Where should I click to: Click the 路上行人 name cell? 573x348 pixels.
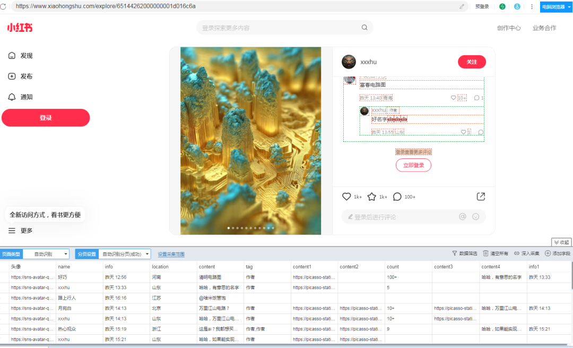point(79,298)
